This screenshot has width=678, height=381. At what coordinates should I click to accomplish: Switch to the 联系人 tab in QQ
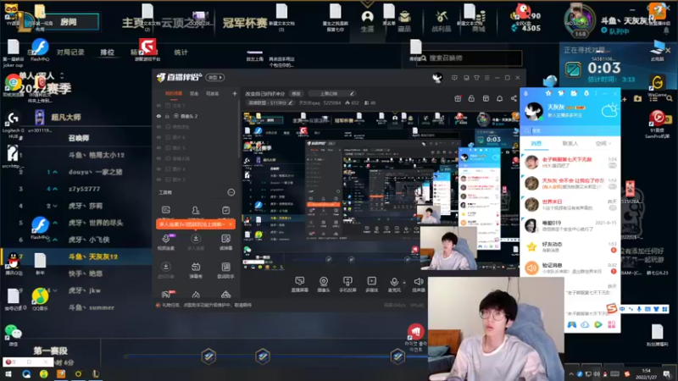pyautogui.click(x=570, y=143)
